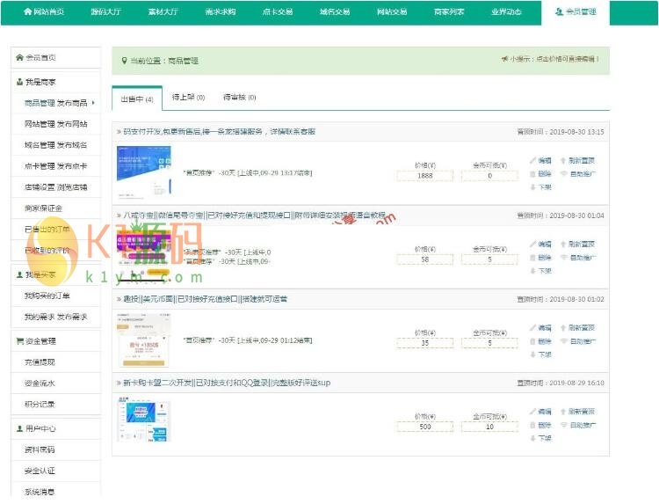Open 充值提现 link in sidebar
The image size is (659, 504).
point(40,362)
